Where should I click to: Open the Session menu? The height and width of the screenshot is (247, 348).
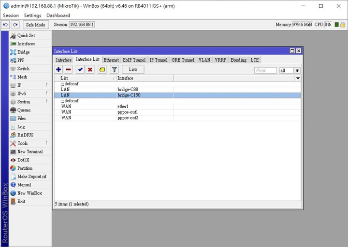(x=11, y=15)
